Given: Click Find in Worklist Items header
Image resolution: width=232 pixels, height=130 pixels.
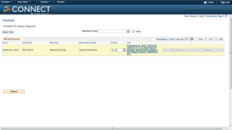Looking at the screenshot, I should coord(171,39).
